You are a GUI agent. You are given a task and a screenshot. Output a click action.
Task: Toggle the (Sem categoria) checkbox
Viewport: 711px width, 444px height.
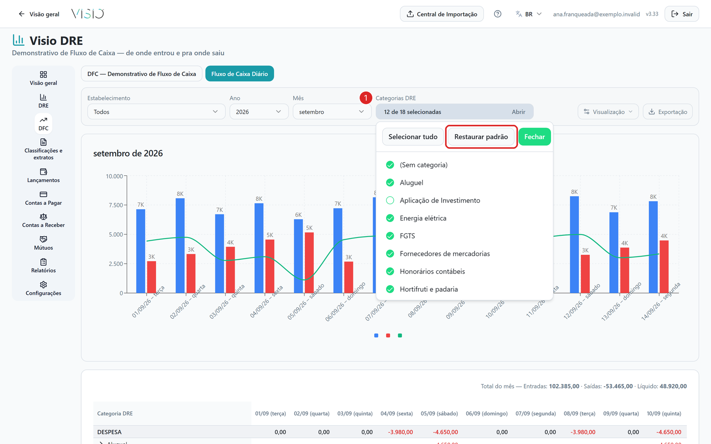[x=390, y=165]
